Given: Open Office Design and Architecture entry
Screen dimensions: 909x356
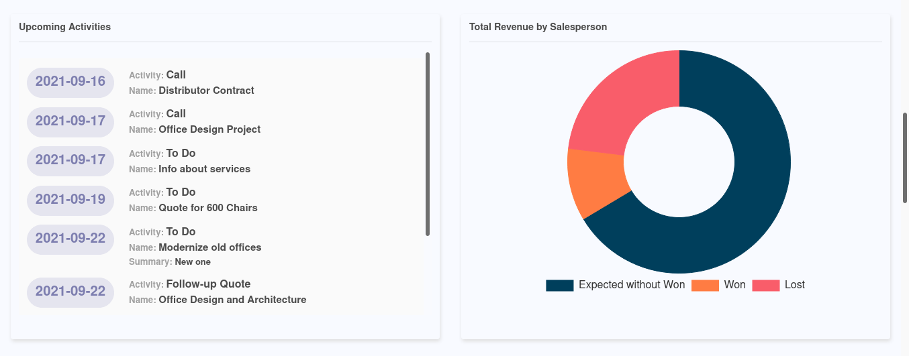Looking at the screenshot, I should (232, 300).
